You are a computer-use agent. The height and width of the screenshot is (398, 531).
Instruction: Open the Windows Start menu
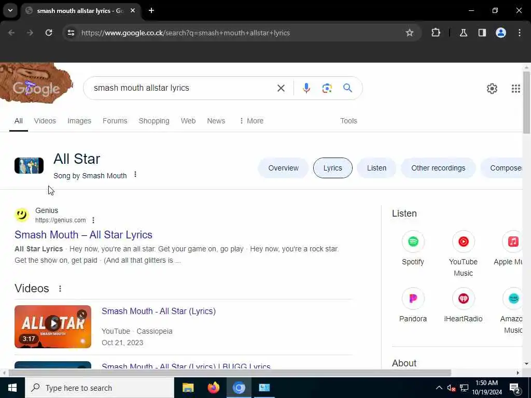coord(12,388)
